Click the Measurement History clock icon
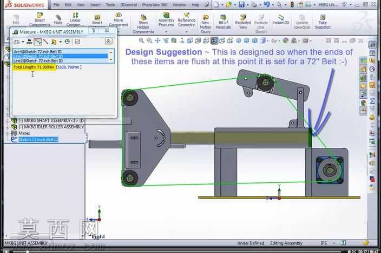Image resolution: width=381 pixels, height=253 pixels. coord(67,42)
